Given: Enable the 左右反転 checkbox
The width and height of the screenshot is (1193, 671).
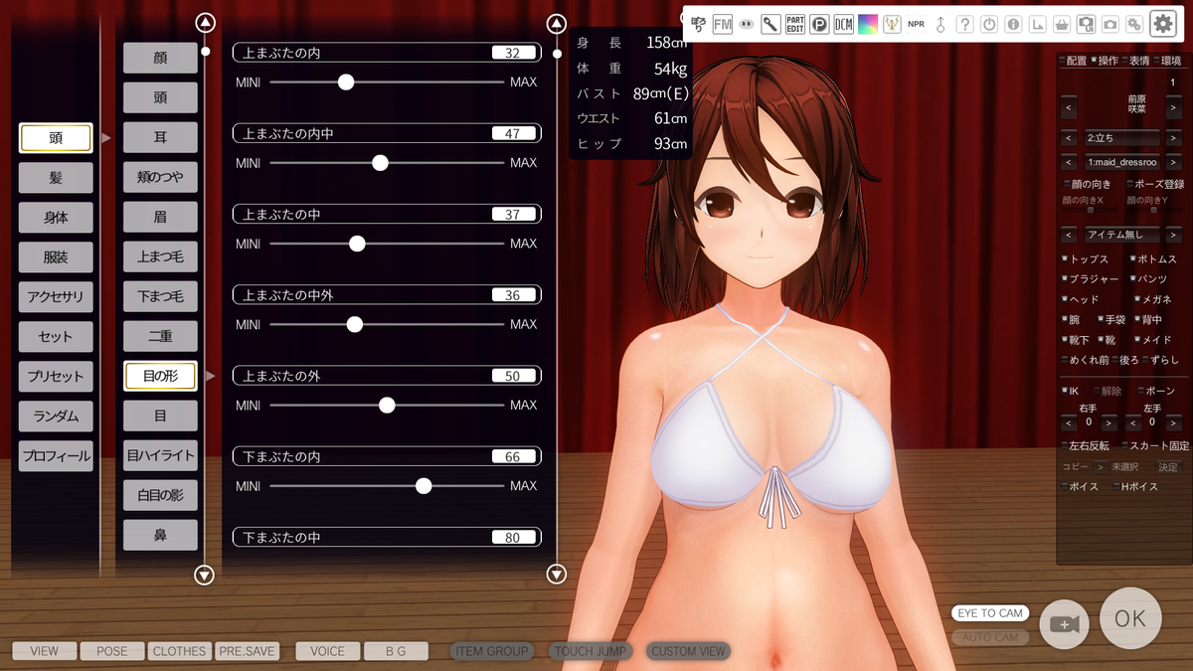Looking at the screenshot, I should coord(1065,446).
